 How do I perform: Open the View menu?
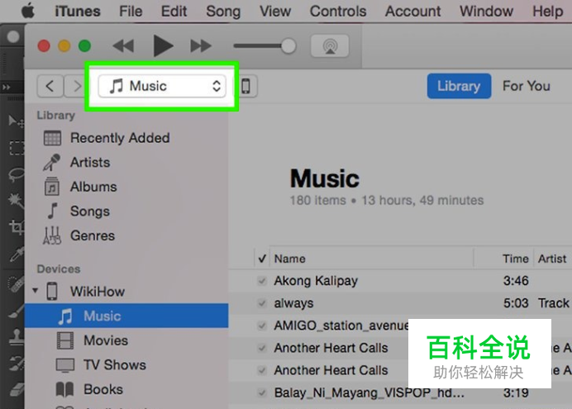click(275, 12)
